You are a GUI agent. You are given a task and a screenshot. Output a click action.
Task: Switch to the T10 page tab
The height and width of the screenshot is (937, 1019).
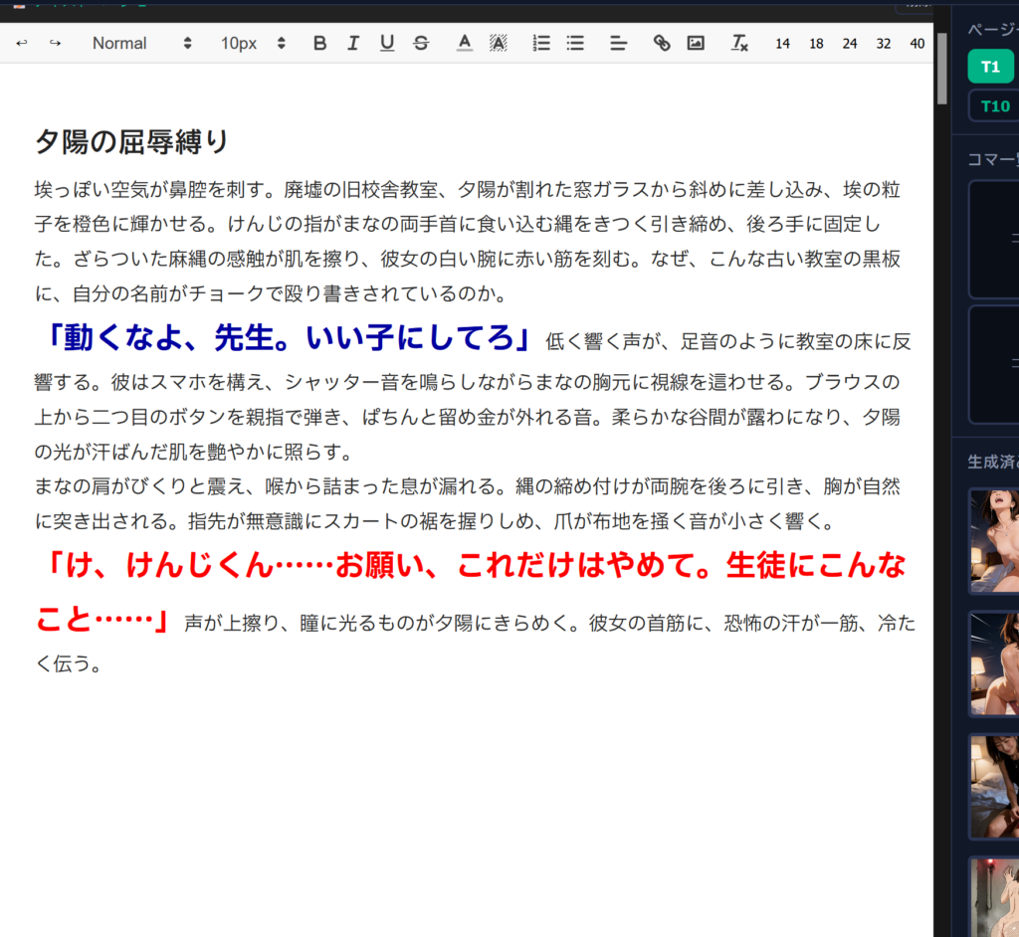pos(994,105)
